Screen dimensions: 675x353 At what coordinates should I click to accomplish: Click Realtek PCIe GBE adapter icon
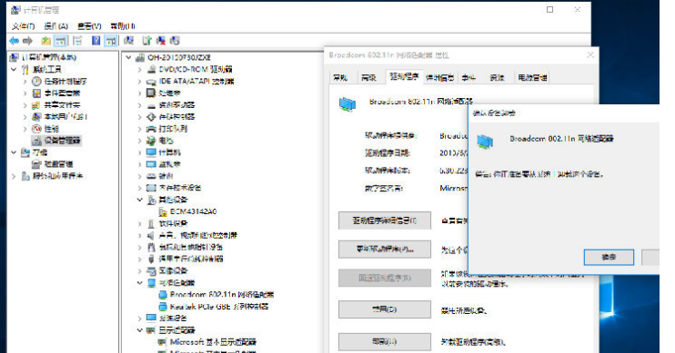163,307
